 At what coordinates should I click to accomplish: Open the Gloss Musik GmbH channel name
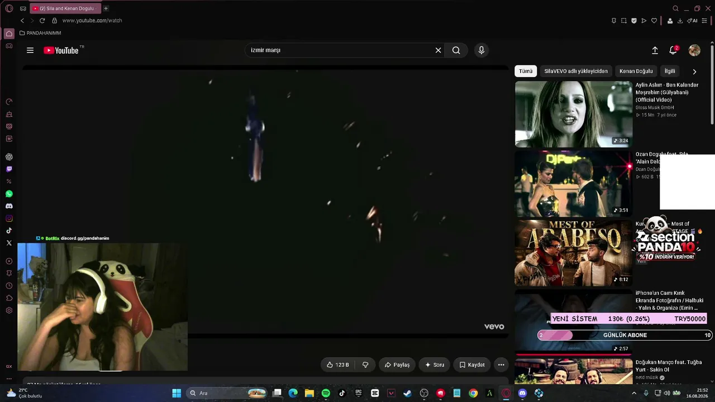pyautogui.click(x=655, y=107)
